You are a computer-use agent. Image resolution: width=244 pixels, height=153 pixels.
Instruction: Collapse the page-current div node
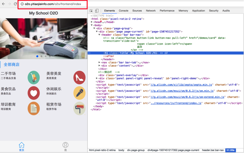[97, 31]
